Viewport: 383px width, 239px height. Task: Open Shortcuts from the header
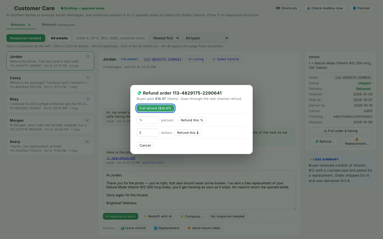[x=286, y=8]
